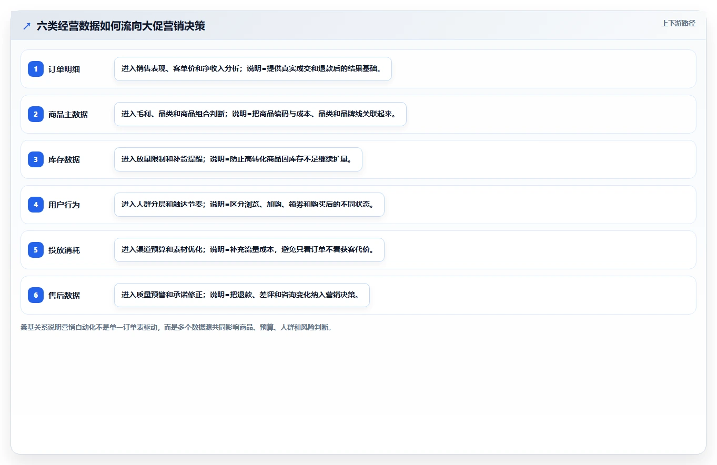Select the 投放消耗 label
The height and width of the screenshot is (465, 717).
[64, 250]
